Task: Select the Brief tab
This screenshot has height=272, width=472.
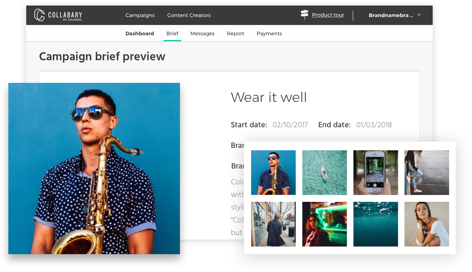Action: pyautogui.click(x=172, y=34)
